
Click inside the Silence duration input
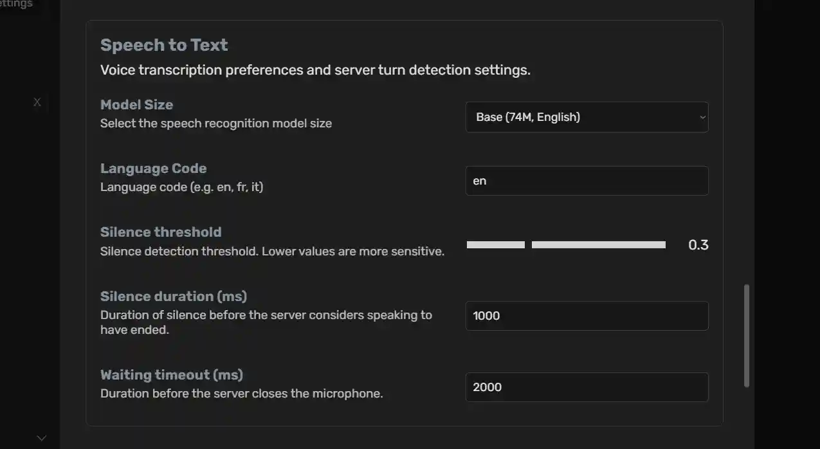tap(587, 316)
